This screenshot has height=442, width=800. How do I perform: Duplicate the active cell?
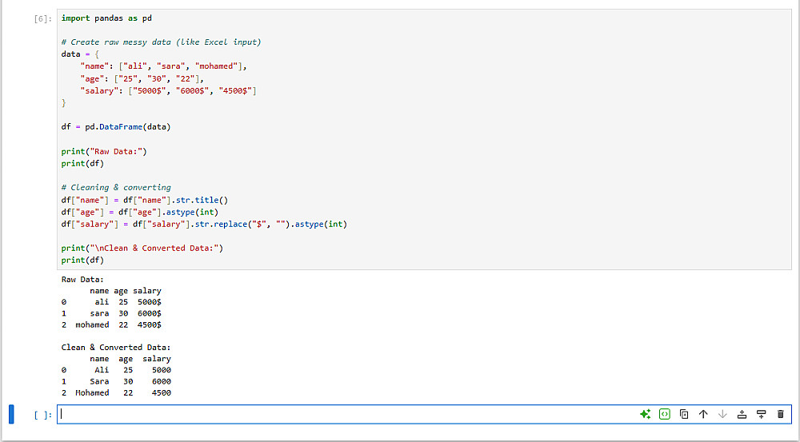click(684, 414)
